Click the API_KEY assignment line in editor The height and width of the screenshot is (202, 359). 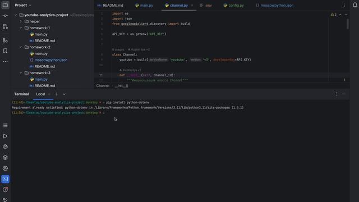(139, 34)
